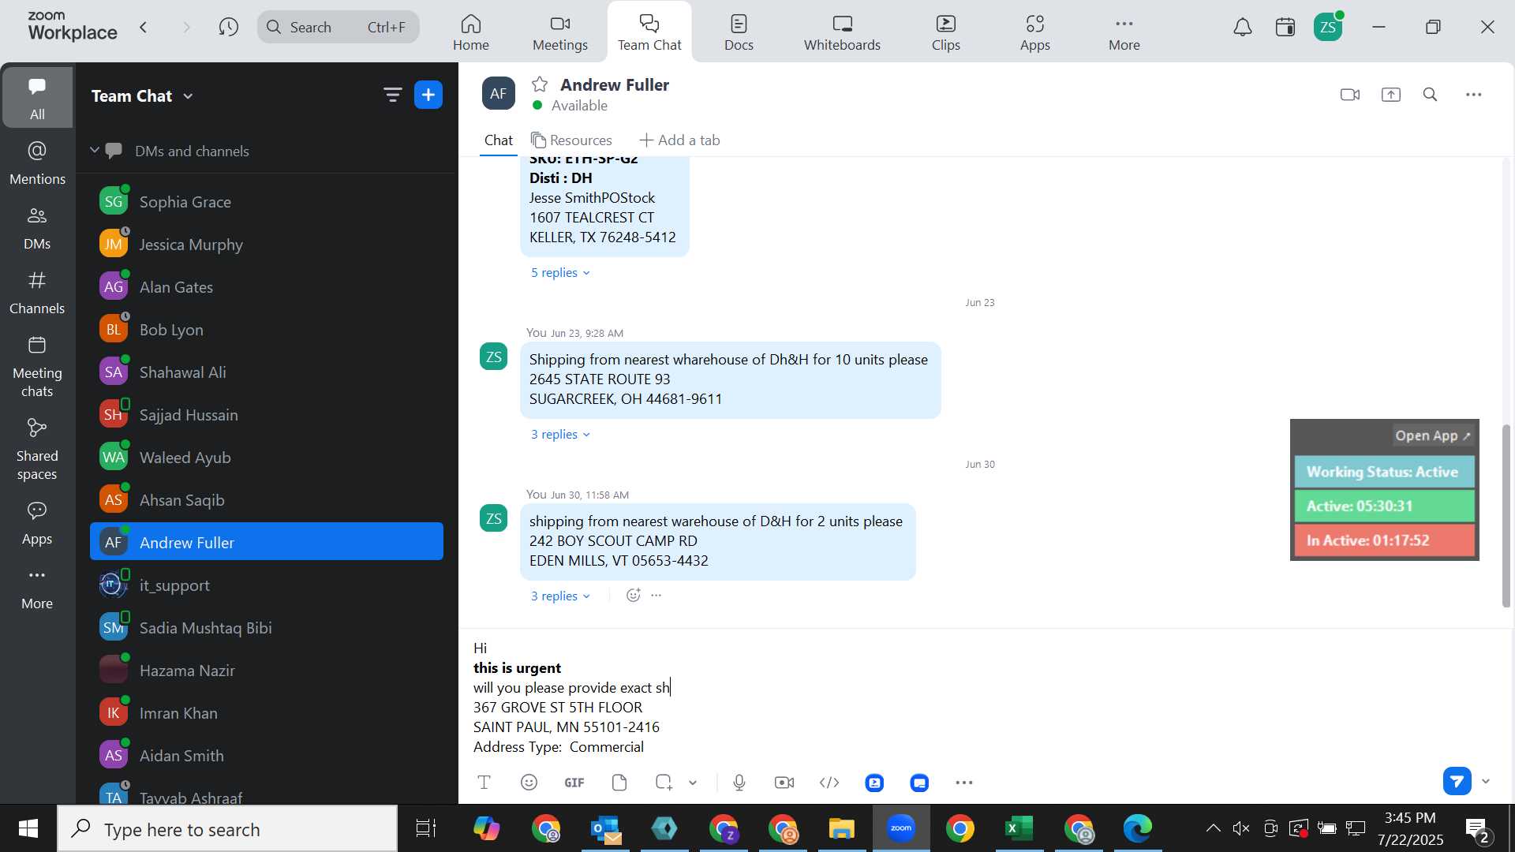The image size is (1515, 852).
Task: Add a reaction to the Jun 30 message
Action: click(x=633, y=596)
